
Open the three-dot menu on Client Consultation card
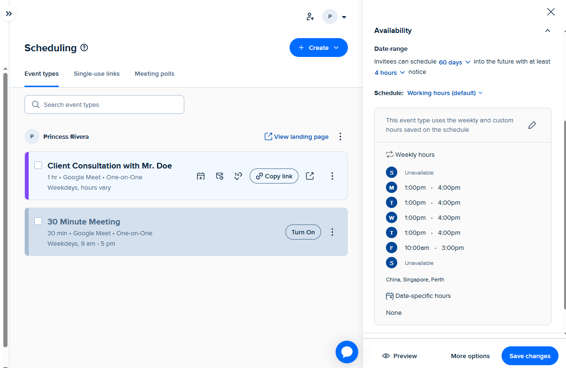click(x=332, y=176)
